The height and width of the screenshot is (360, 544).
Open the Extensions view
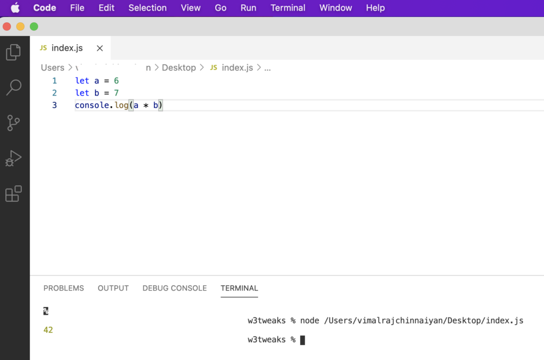(13, 193)
